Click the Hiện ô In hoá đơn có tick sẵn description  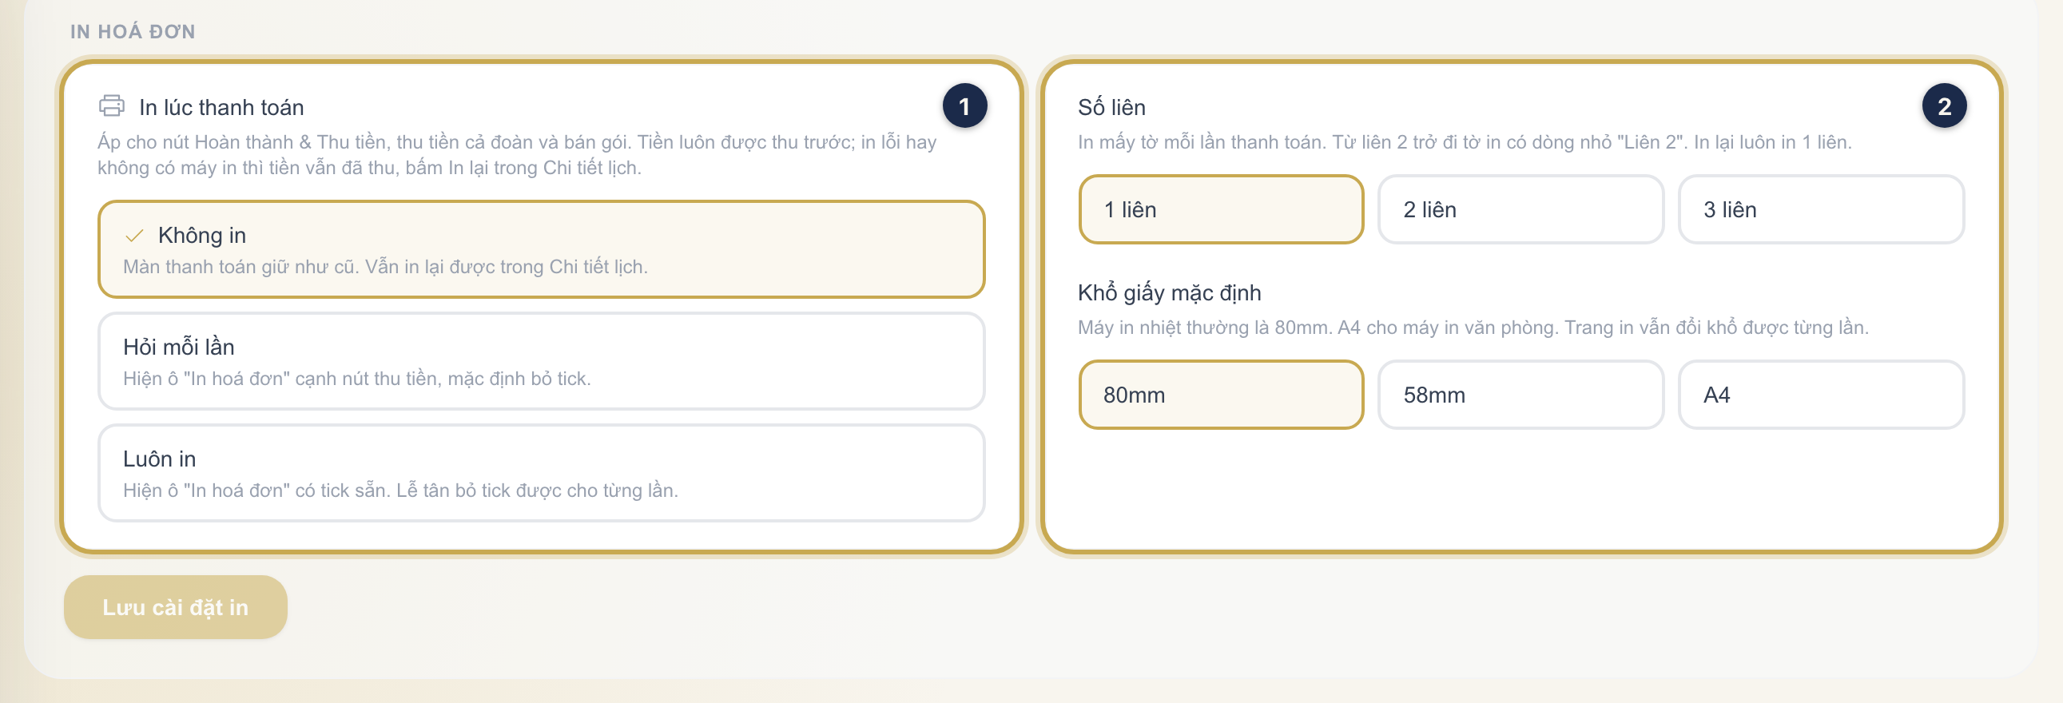[x=400, y=490]
